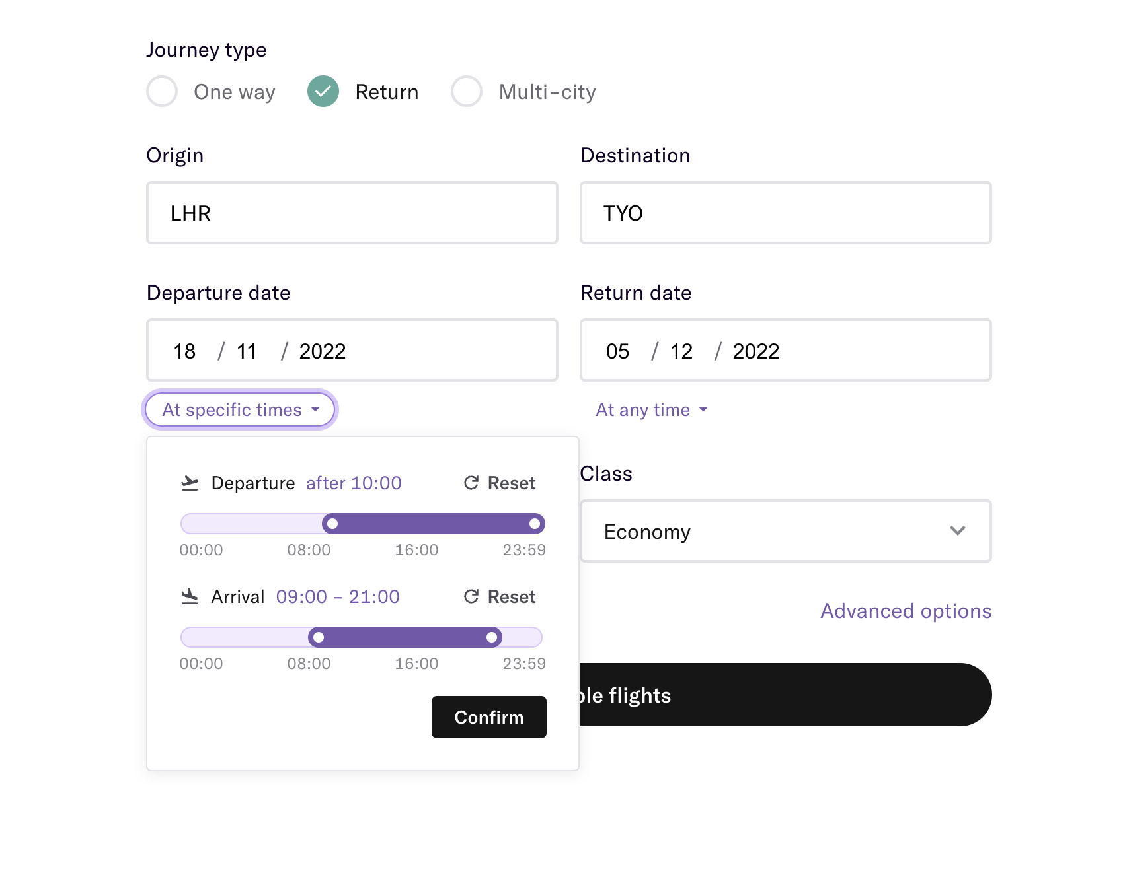Click the Arrival slider end handle

coord(492,637)
